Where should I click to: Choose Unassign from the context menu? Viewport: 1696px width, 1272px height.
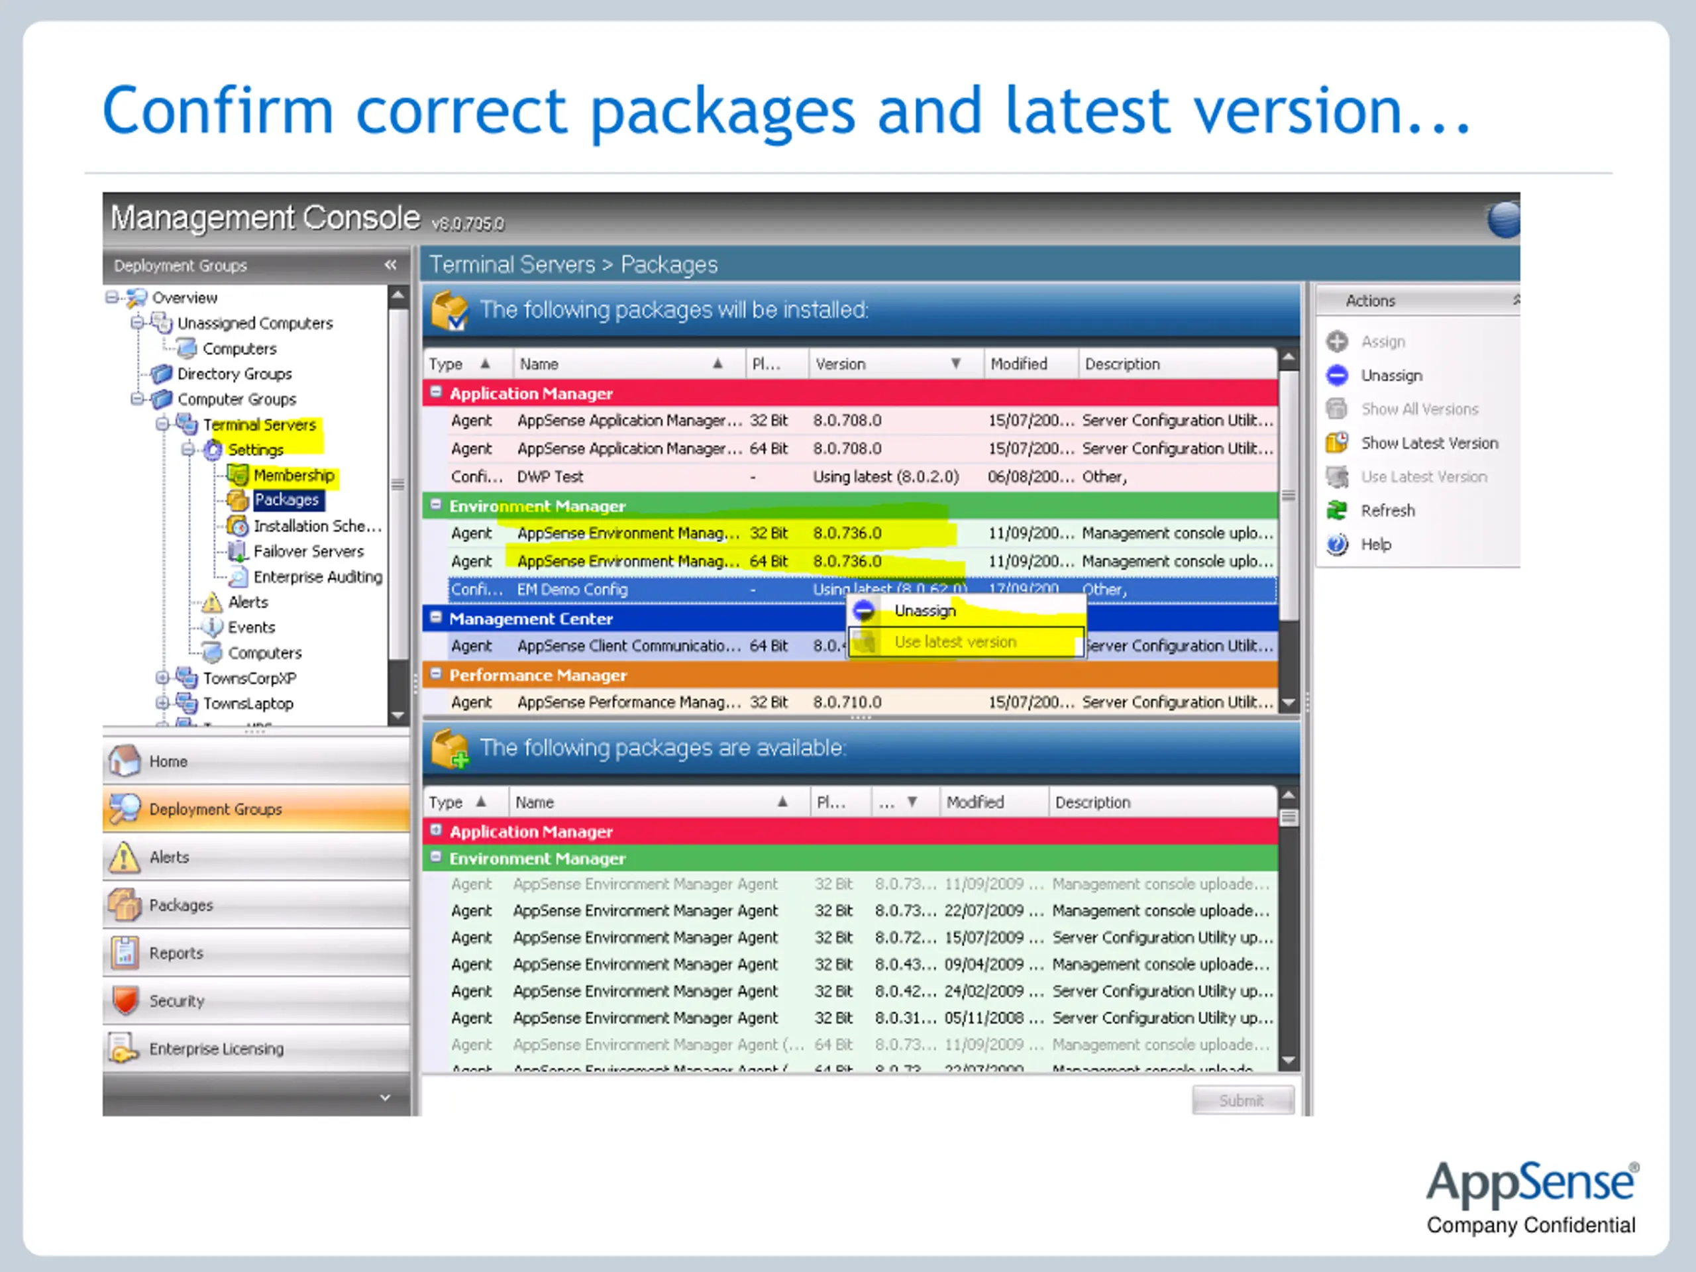point(967,611)
